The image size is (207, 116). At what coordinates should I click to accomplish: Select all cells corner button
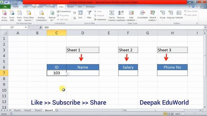(4, 33)
